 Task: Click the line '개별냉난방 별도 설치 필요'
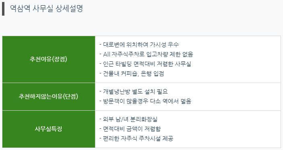point(134,91)
